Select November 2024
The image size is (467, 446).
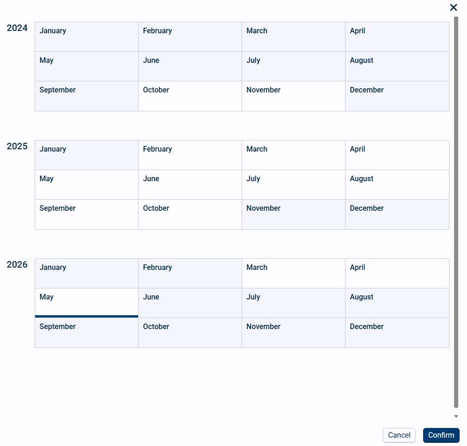tap(293, 96)
